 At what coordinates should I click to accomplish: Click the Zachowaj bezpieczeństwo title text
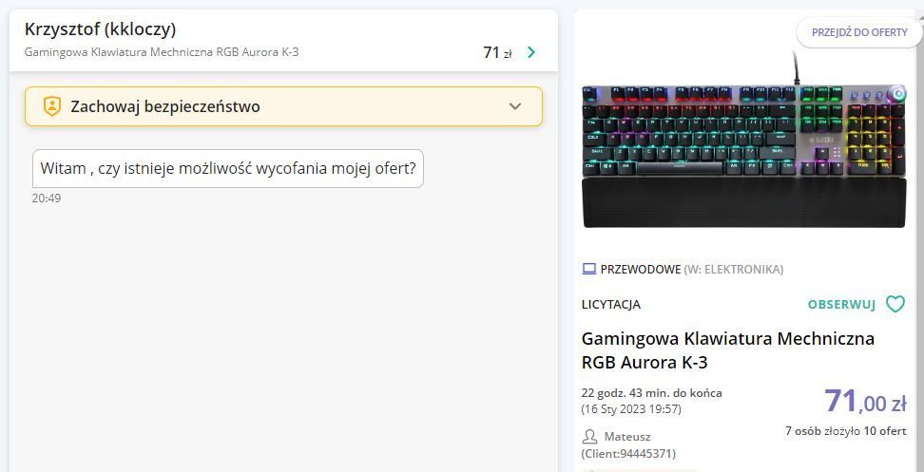coord(165,107)
